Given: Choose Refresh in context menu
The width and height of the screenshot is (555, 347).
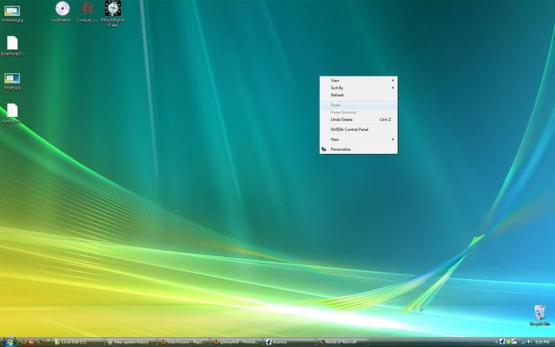Looking at the screenshot, I should pos(359,95).
